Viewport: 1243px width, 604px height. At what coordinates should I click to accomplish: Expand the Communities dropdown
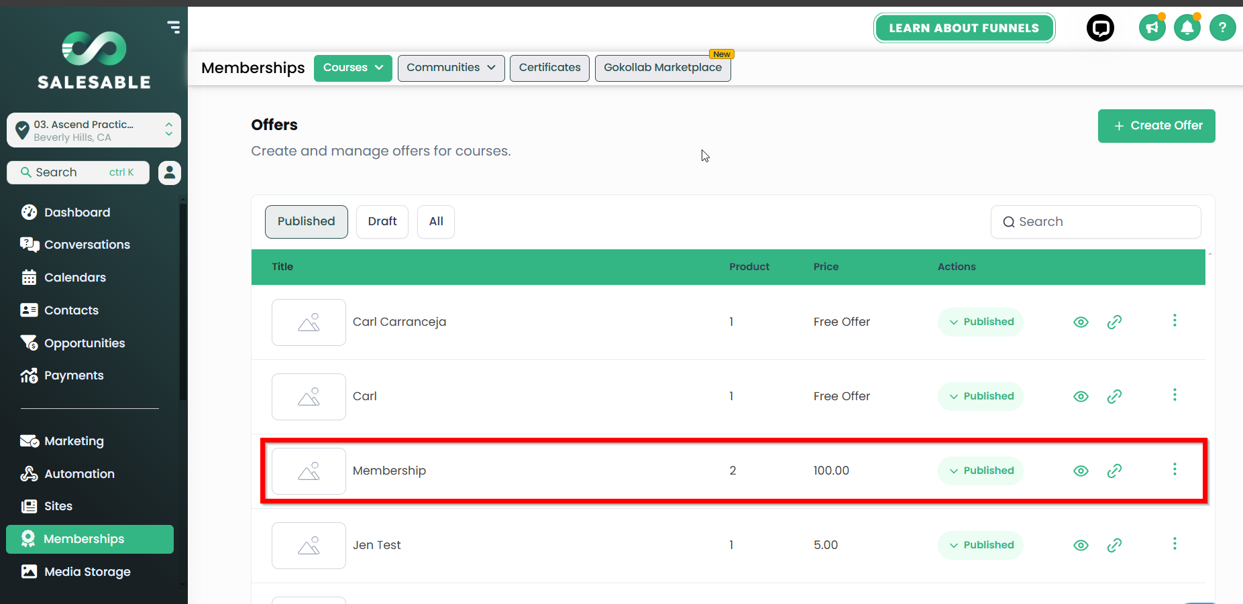click(451, 68)
